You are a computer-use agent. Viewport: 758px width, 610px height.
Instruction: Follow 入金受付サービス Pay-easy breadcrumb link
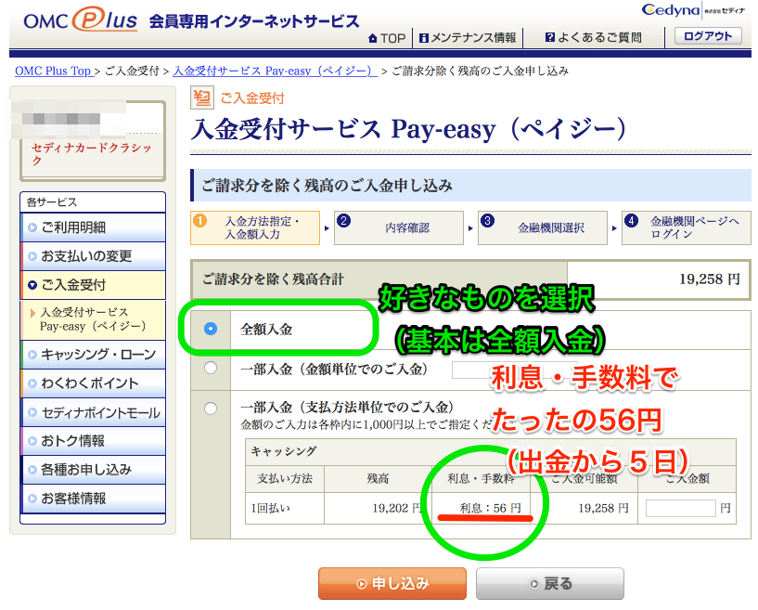[x=275, y=71]
